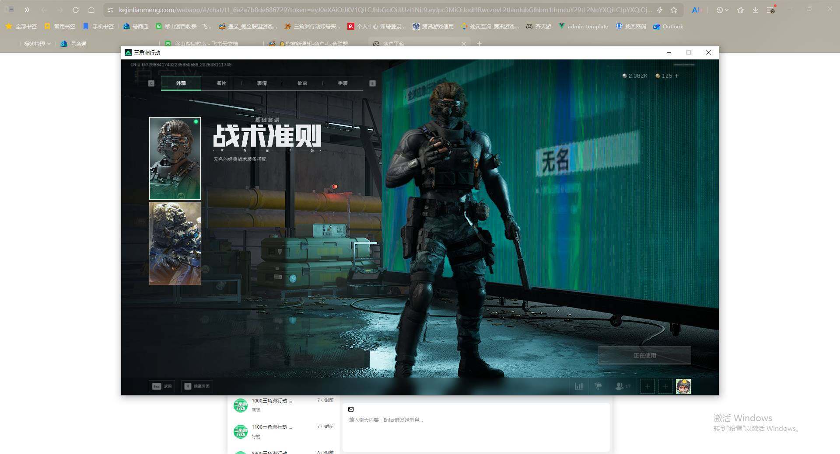Open the admin-template bookmark
Viewport: 840px width, 454px height.
click(x=584, y=26)
